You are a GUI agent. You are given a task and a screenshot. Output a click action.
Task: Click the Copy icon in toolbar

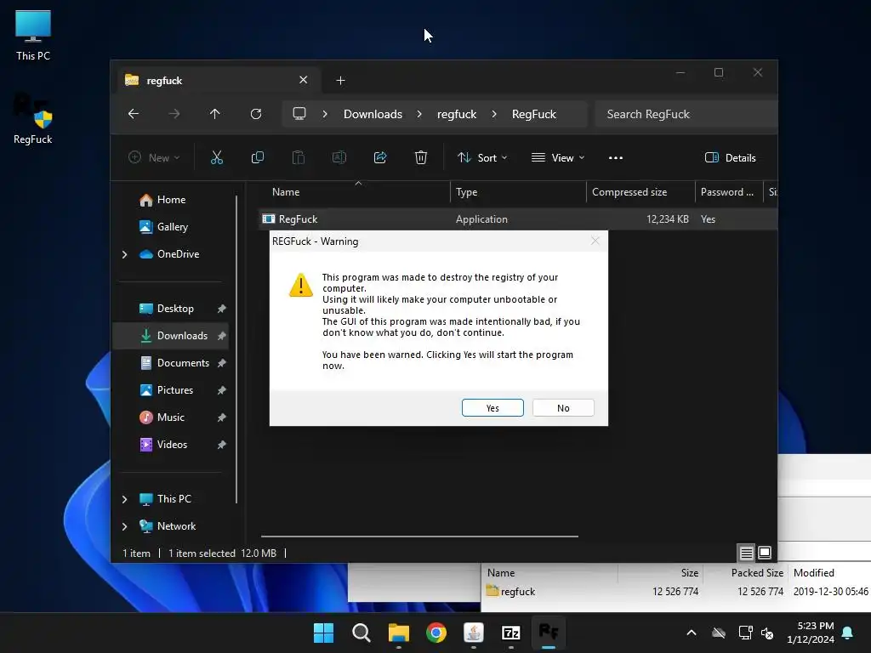[257, 157]
